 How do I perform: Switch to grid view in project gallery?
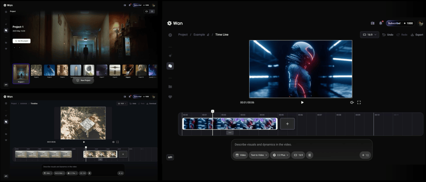pyautogui.click(x=152, y=11)
